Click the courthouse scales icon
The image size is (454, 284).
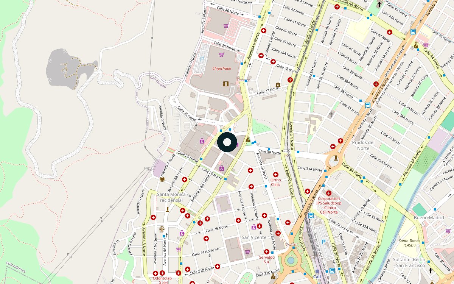pos(162,229)
